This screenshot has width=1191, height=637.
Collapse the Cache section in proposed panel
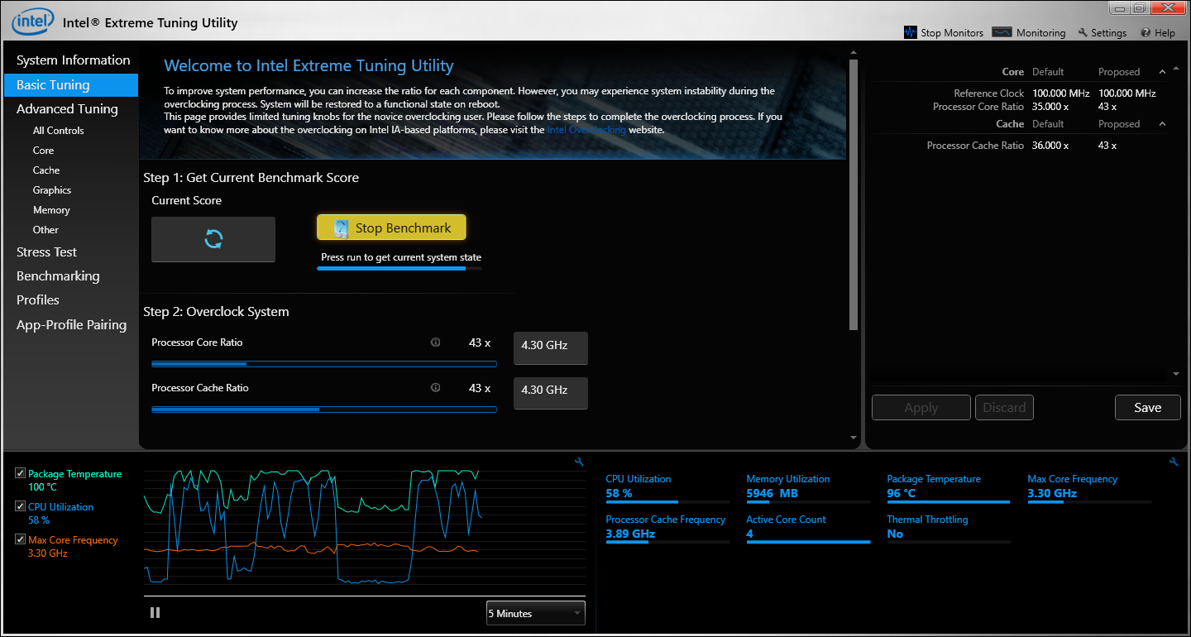coord(1162,123)
